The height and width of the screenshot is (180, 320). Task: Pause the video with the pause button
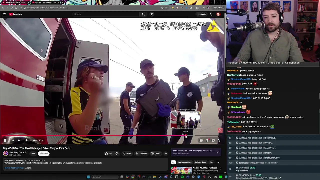pos(5,140)
